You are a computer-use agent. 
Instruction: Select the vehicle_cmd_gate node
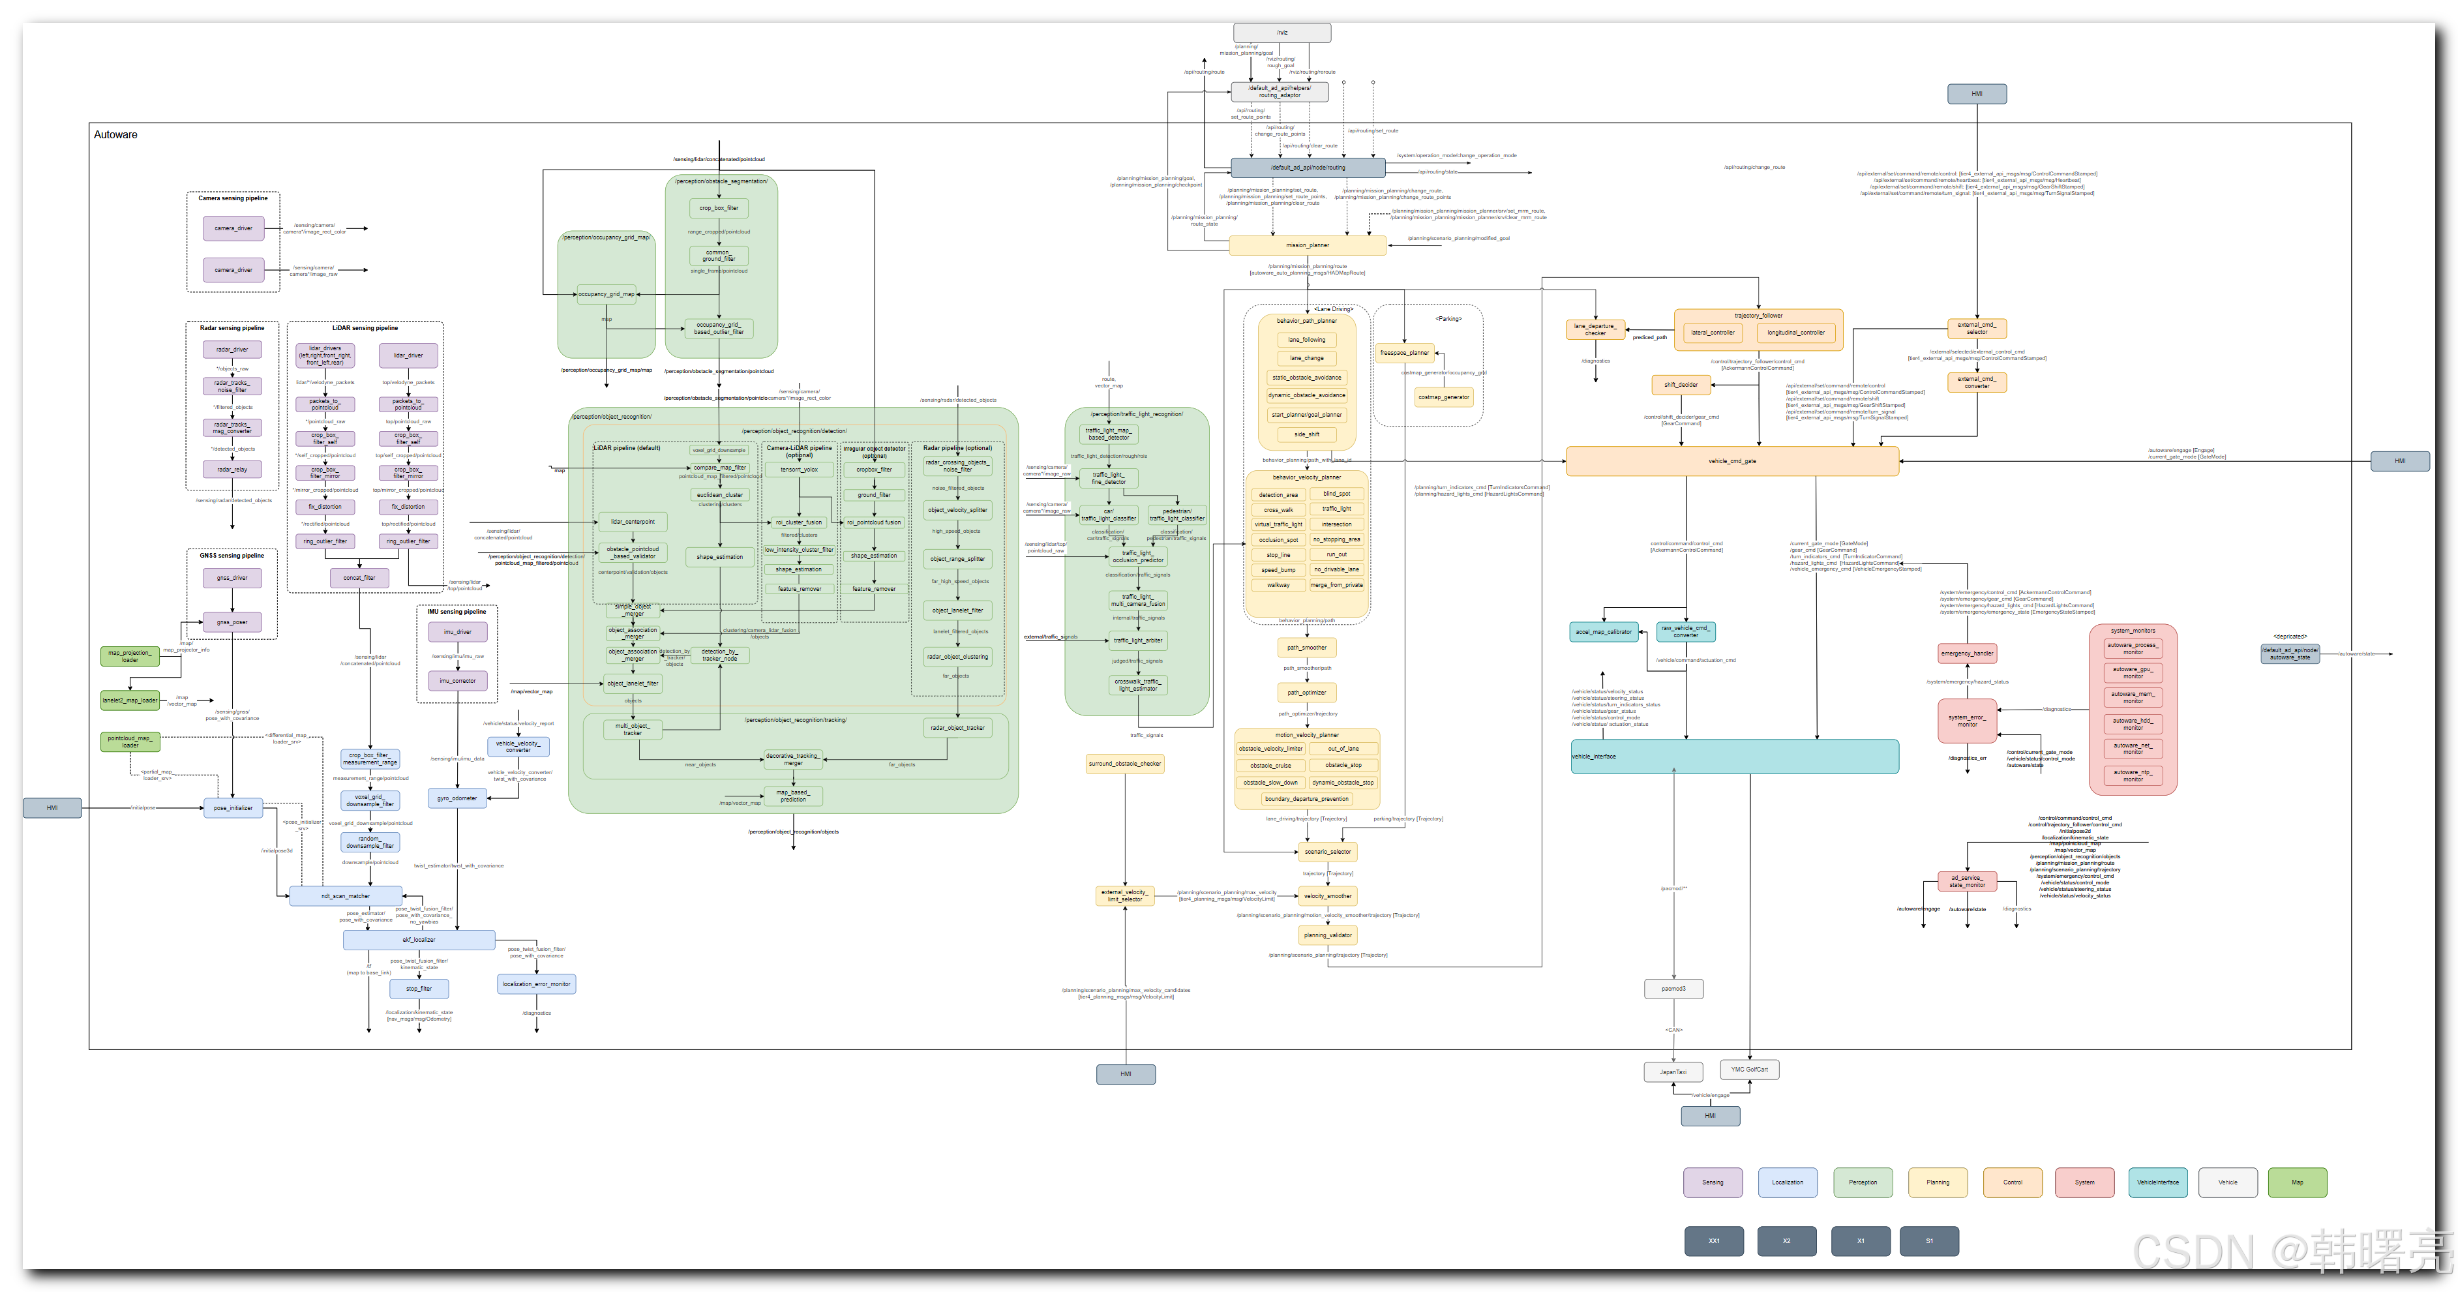(1732, 461)
